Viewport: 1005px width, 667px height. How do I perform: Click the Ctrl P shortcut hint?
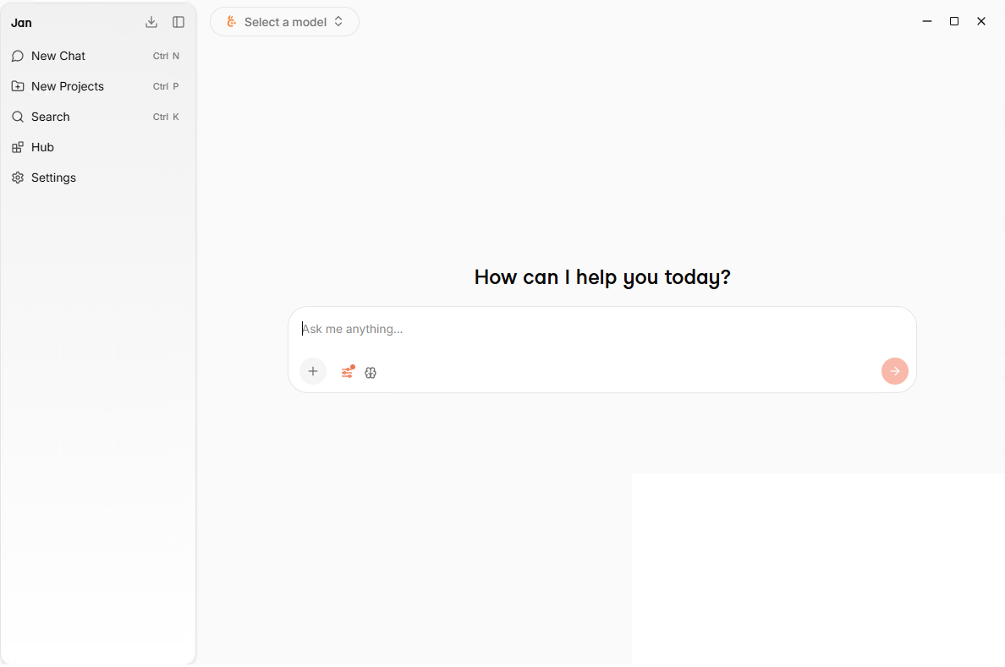[x=166, y=86]
